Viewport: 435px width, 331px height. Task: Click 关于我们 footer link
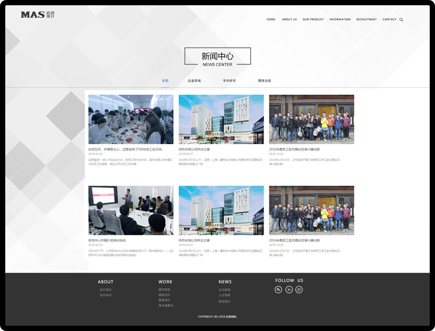tap(105, 290)
